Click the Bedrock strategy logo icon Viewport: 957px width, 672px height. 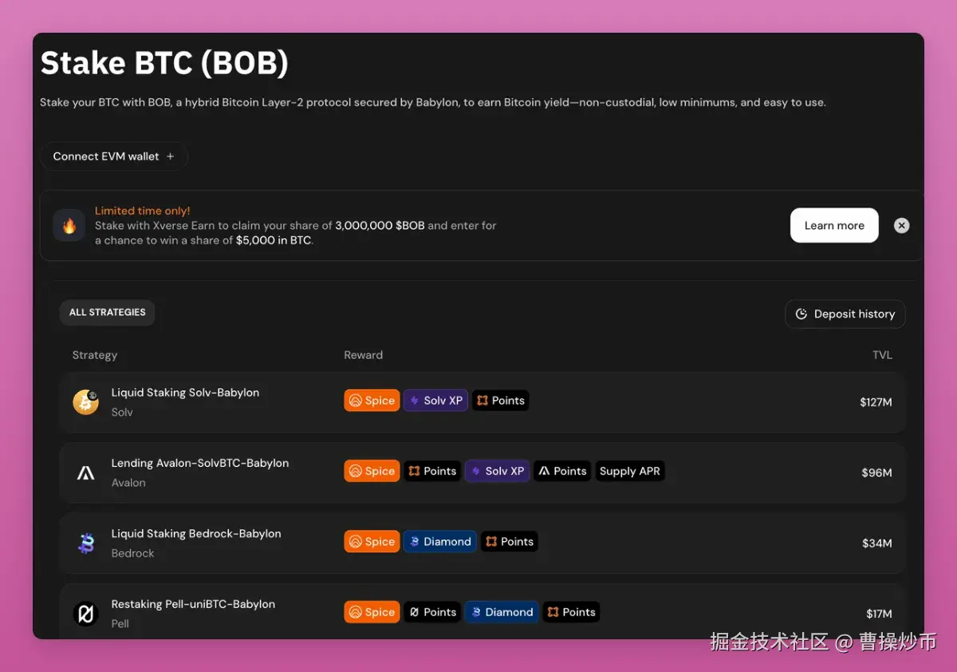click(85, 544)
